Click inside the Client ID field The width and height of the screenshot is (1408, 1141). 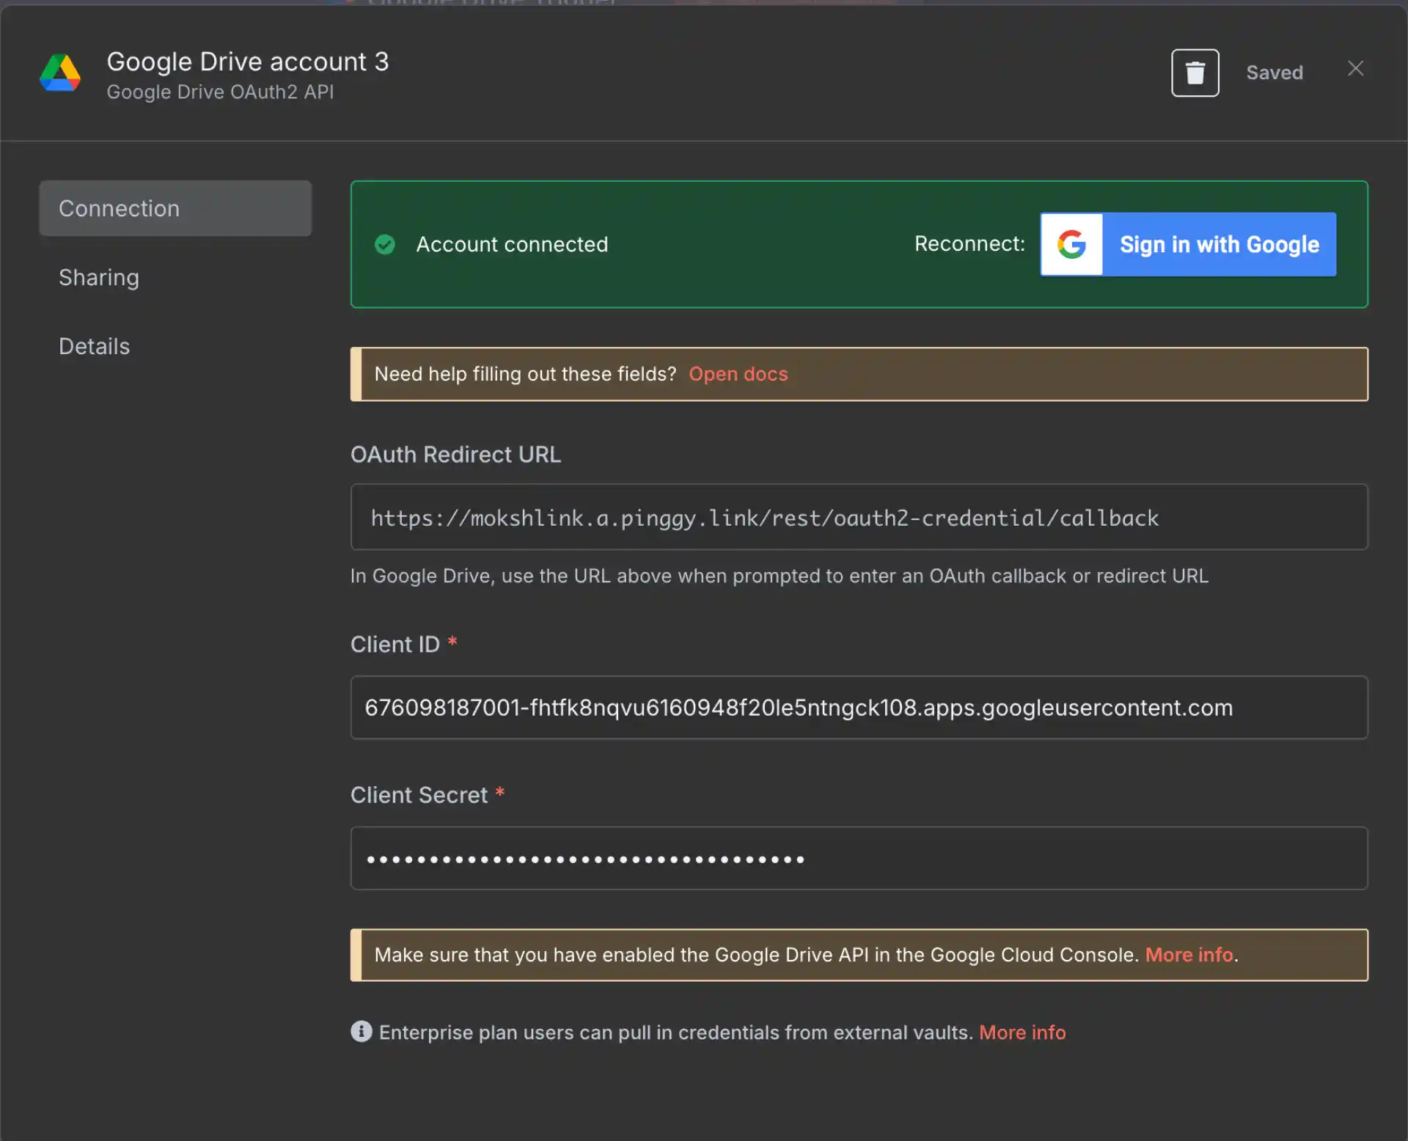[858, 708]
